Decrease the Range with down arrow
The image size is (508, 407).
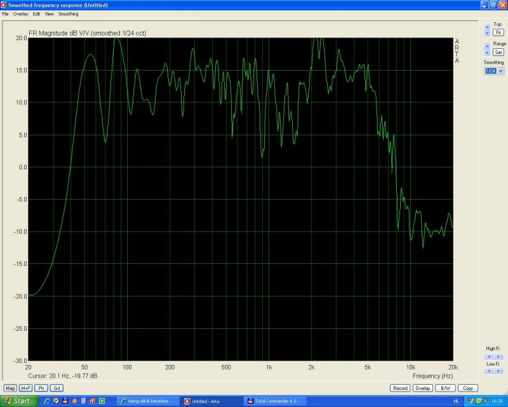pos(487,53)
